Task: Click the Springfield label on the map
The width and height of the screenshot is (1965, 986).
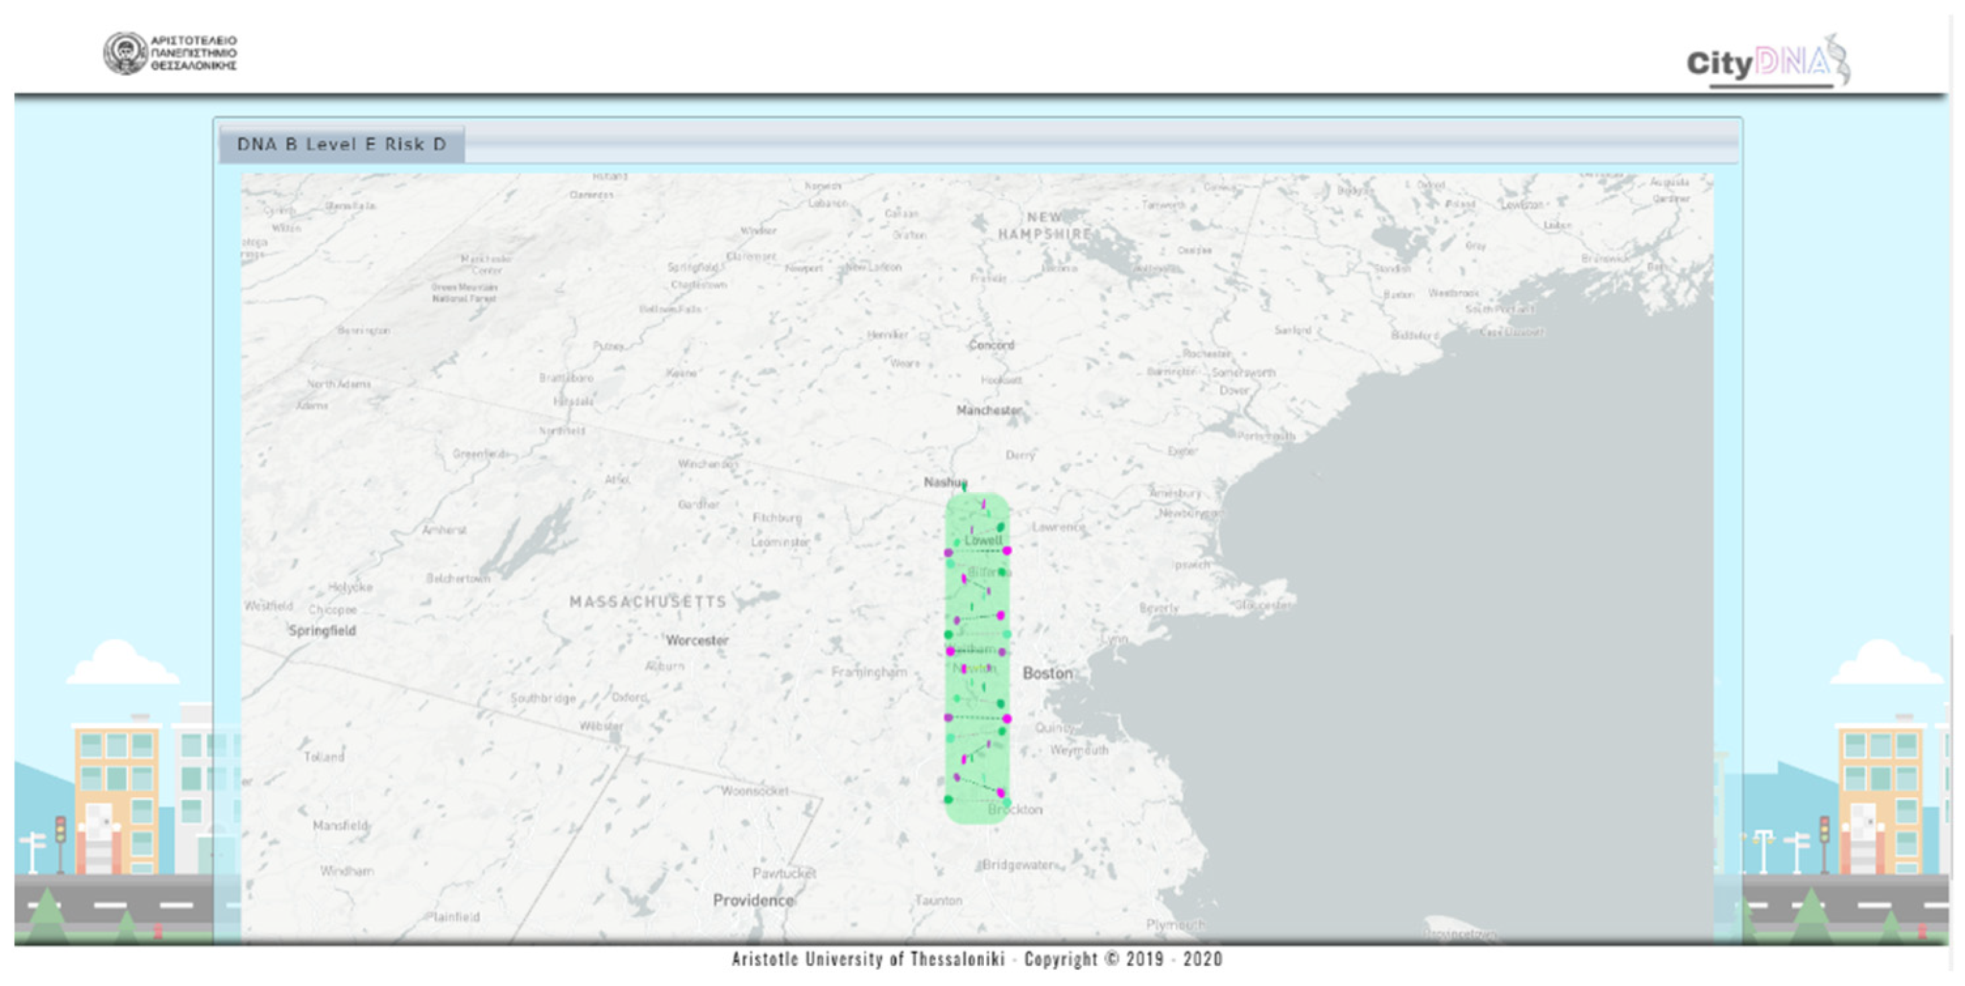Action: point(322,631)
